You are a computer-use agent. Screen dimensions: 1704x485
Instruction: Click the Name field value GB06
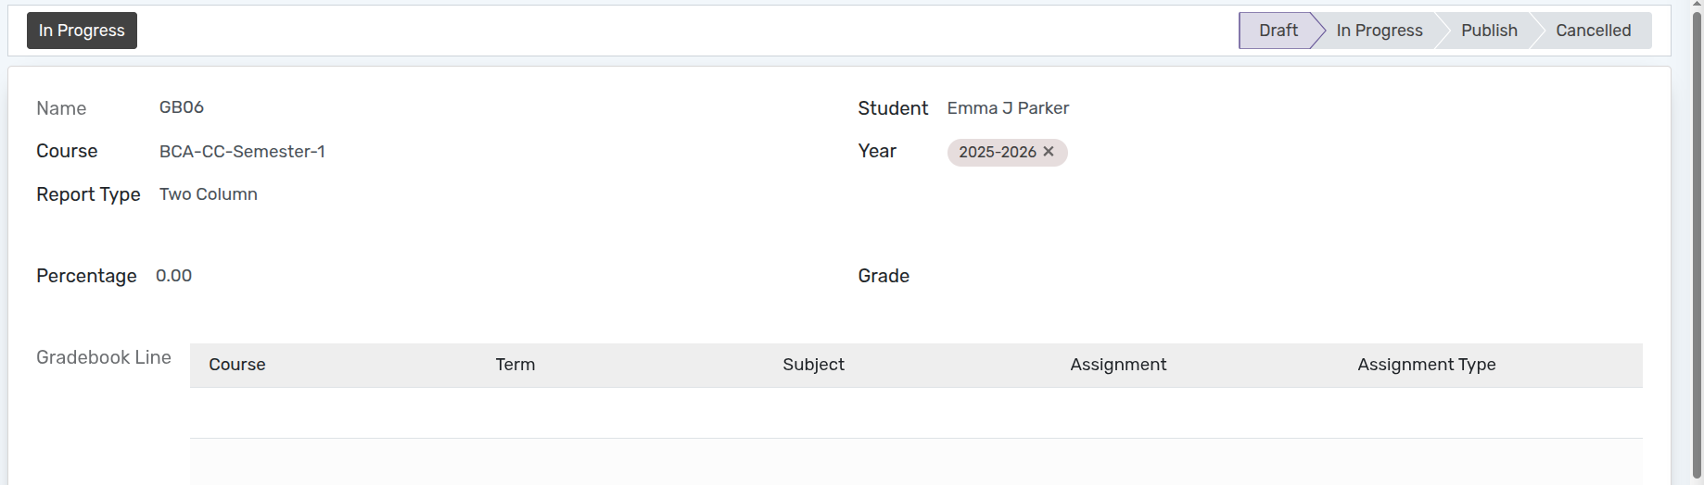[x=182, y=107]
